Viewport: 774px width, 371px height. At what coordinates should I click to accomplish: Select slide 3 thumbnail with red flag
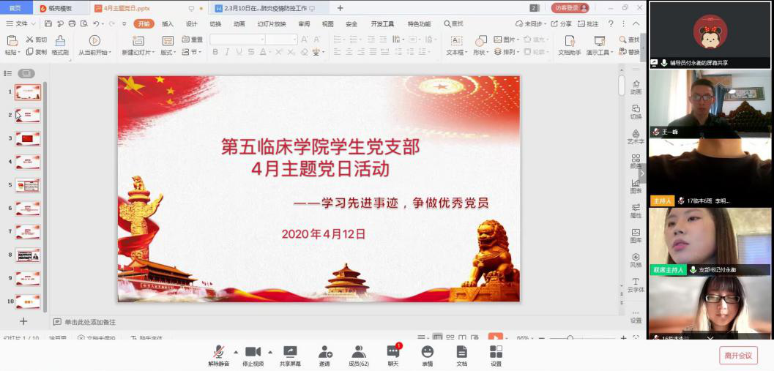pyautogui.click(x=28, y=138)
